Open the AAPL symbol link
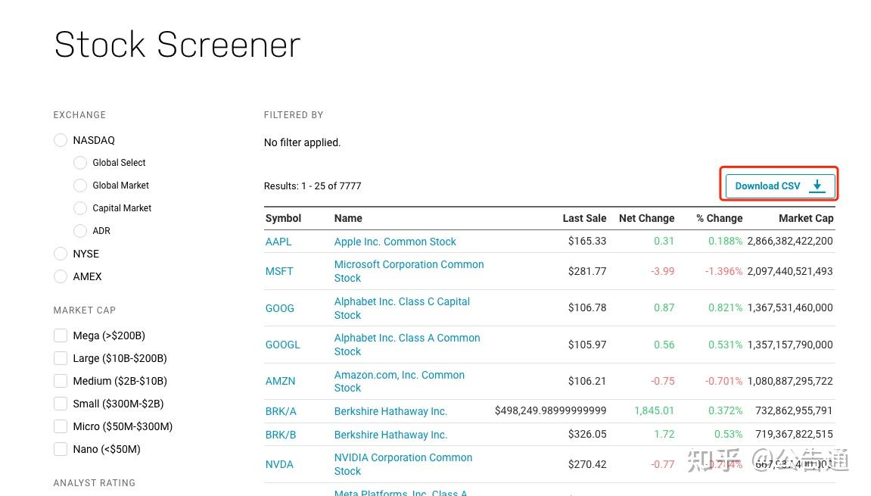 coord(278,242)
